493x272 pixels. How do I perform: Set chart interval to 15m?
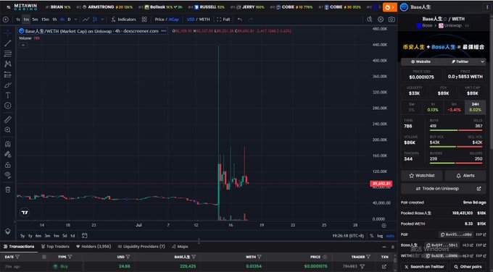click(x=45, y=20)
